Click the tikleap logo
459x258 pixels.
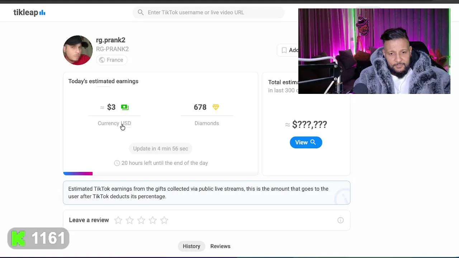point(29,13)
